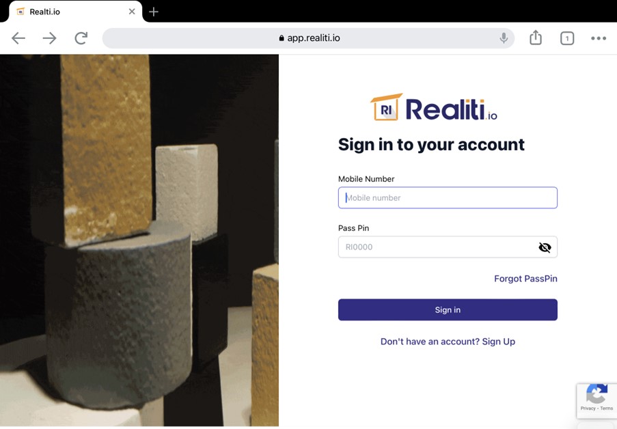This screenshot has width=617, height=429.
Task: Click the browser forward arrow
Action: [x=50, y=38]
